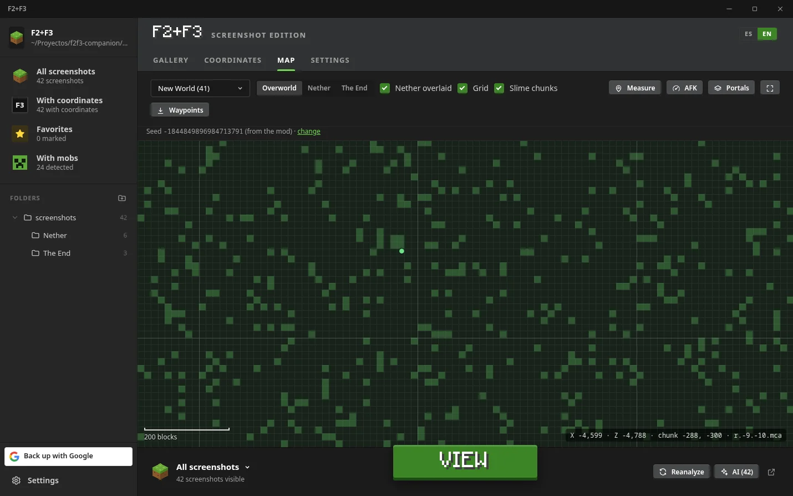Open the All screenshots sidebar category
The image size is (793, 496).
[68, 76]
